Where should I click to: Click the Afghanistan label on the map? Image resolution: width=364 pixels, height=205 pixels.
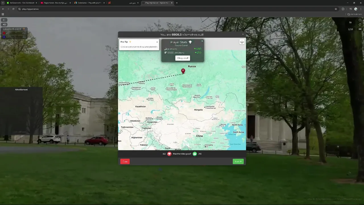[137, 138]
